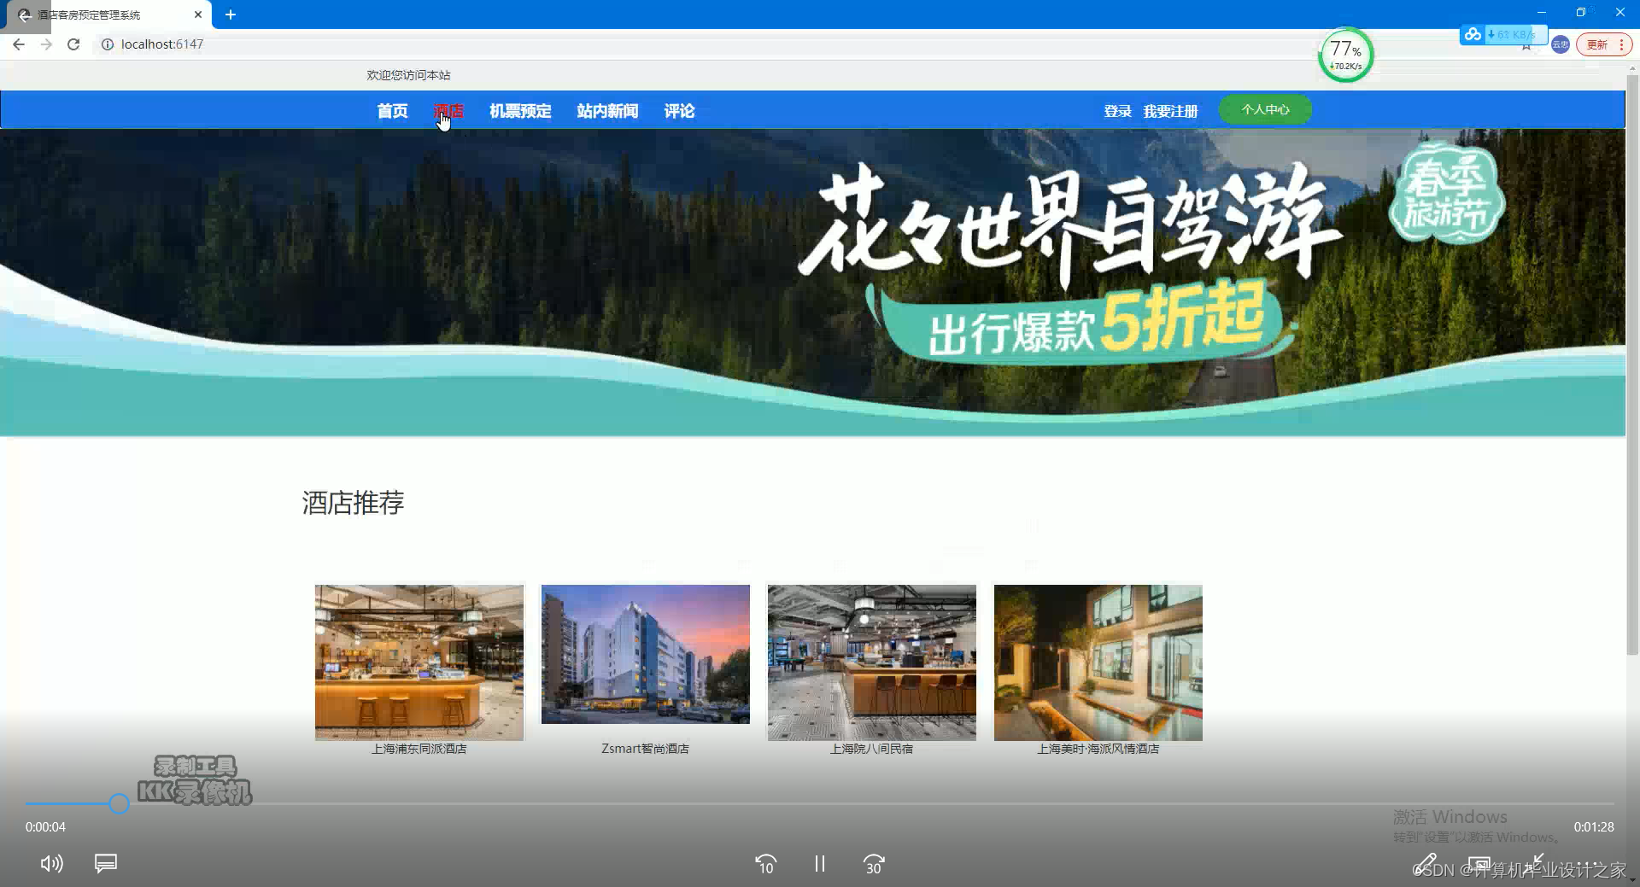
Task: Switch to mini view with arrows icon
Action: (x=1534, y=862)
